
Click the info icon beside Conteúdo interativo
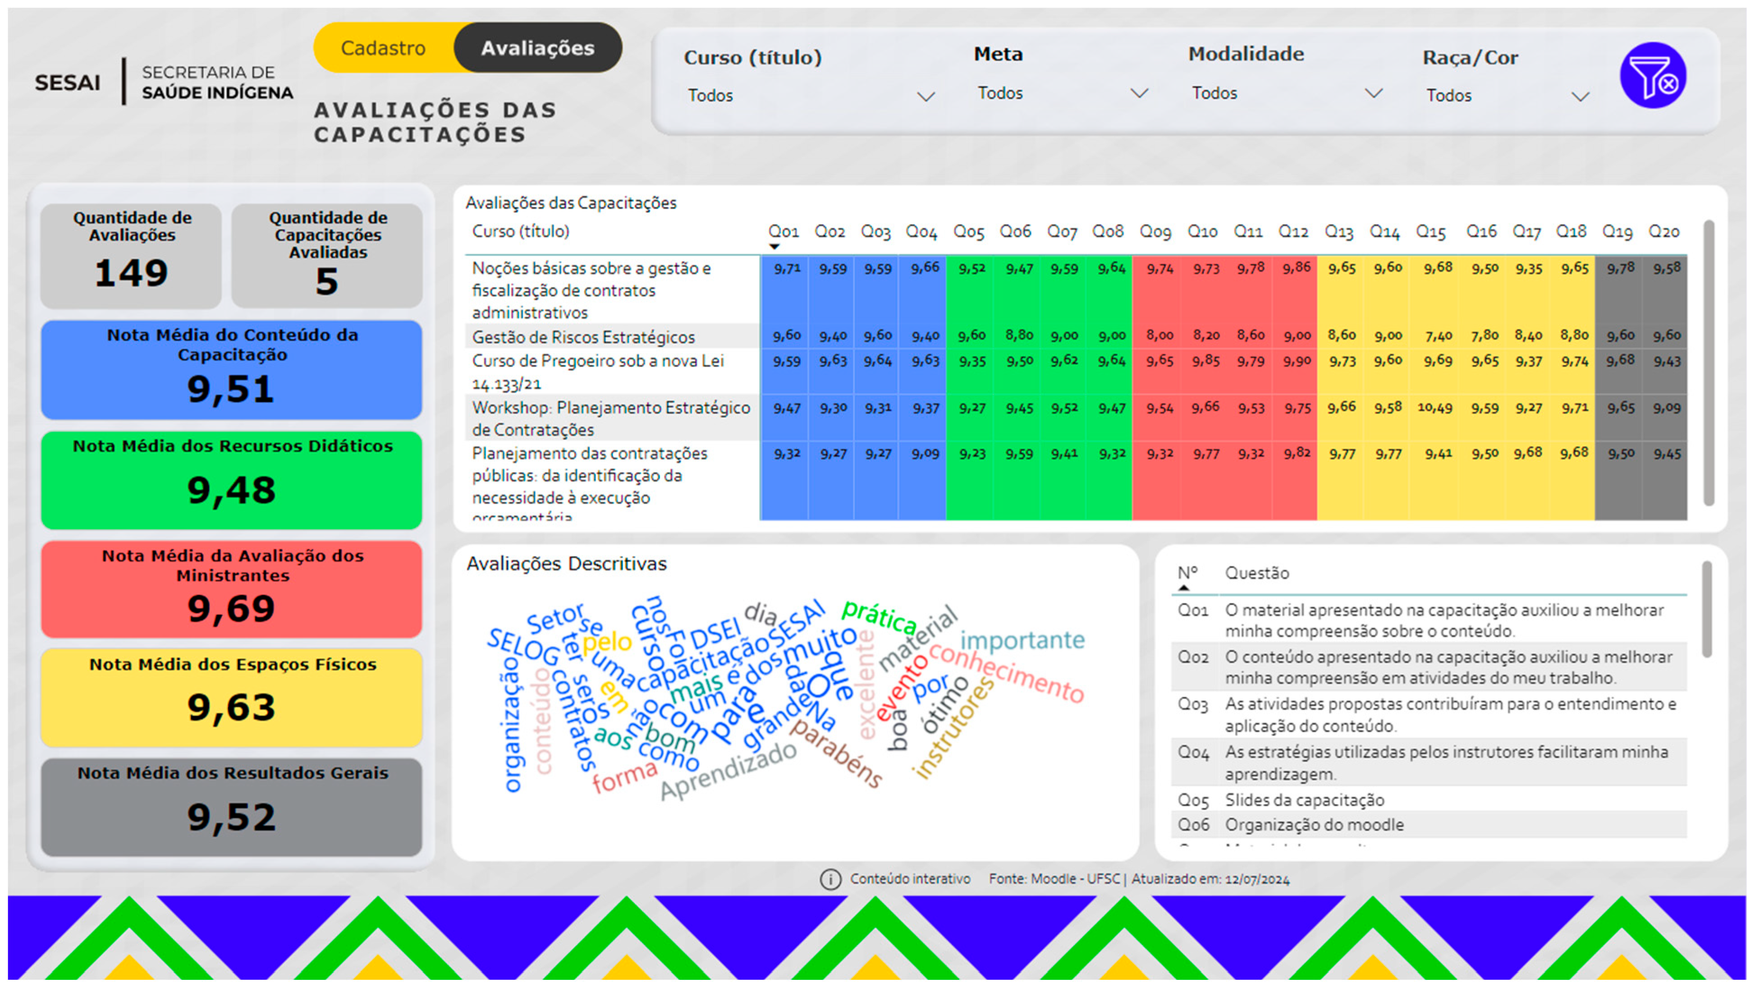pyautogui.click(x=830, y=879)
